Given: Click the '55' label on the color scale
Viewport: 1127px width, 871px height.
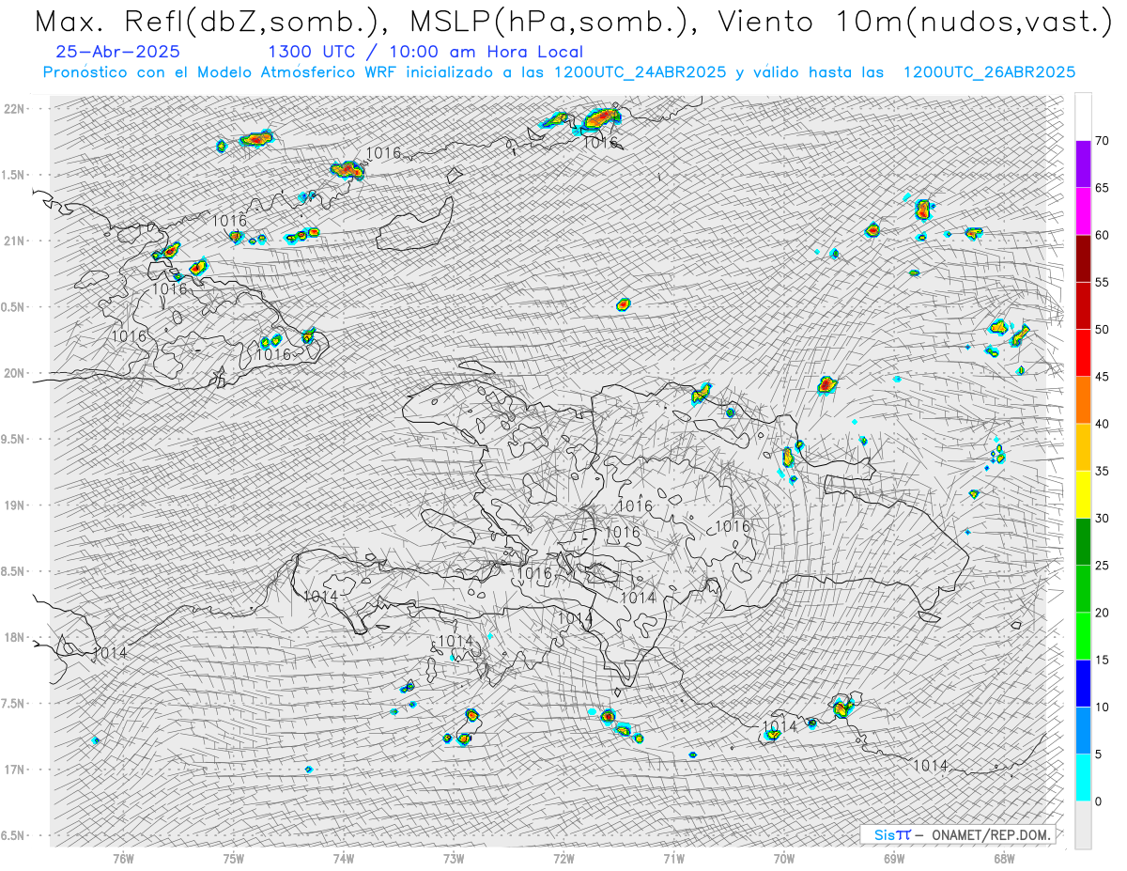Looking at the screenshot, I should click(x=1102, y=283).
